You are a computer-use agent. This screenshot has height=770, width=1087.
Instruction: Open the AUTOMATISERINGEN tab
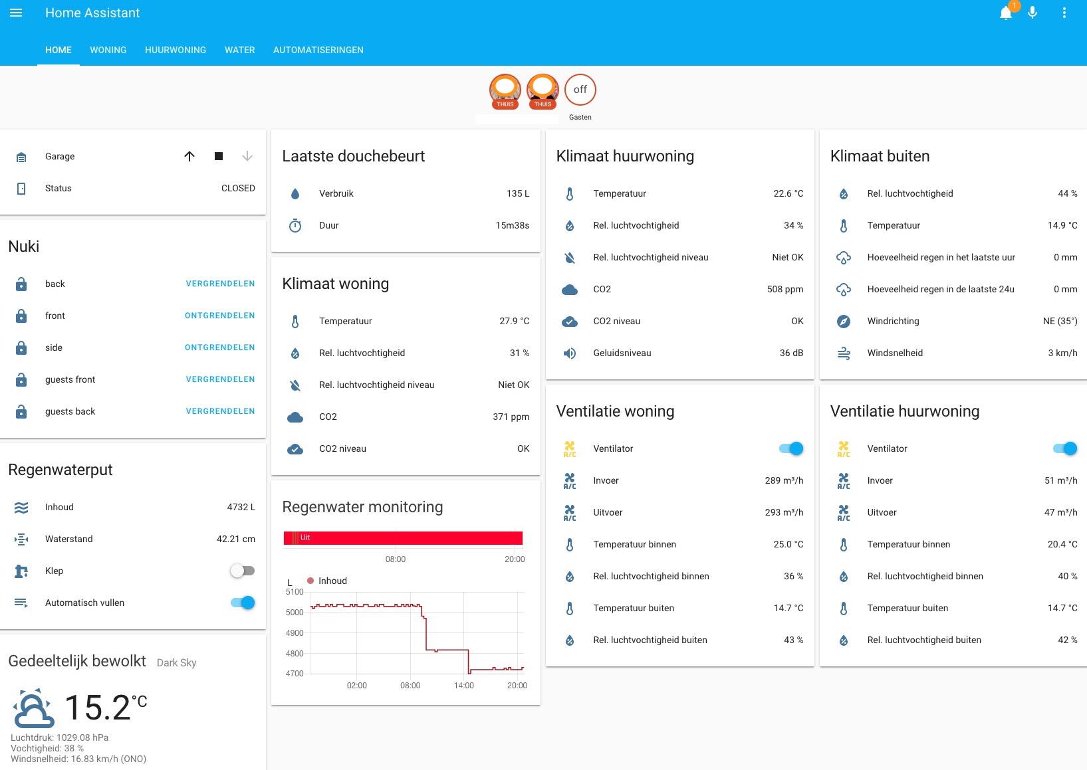coord(318,50)
